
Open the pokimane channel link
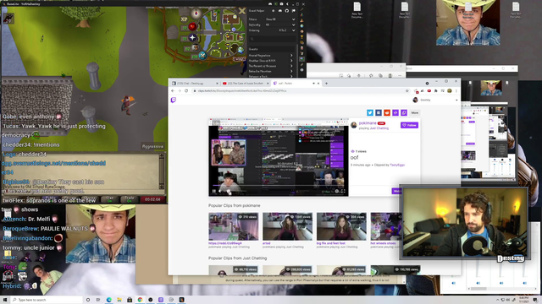click(x=368, y=123)
